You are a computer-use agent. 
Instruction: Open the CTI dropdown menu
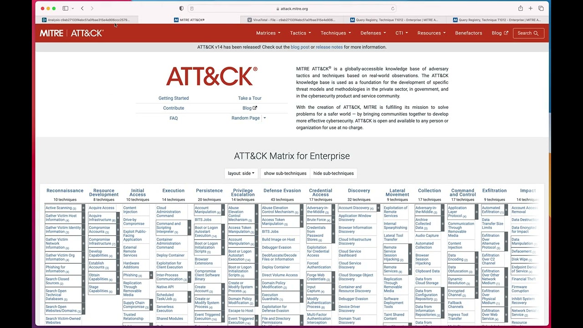[x=402, y=33]
